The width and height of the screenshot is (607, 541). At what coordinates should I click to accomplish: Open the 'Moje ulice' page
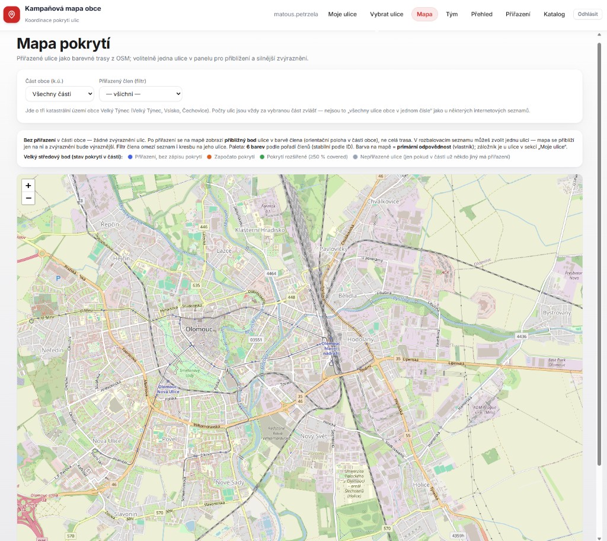click(x=342, y=14)
